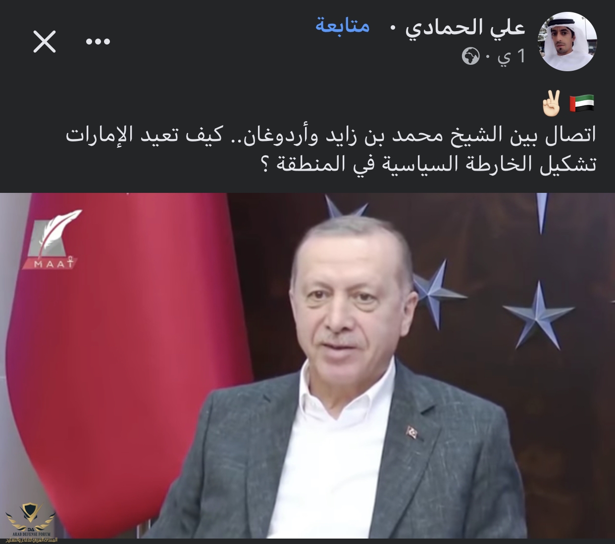Open علي الحمادي profile name

[465, 27]
